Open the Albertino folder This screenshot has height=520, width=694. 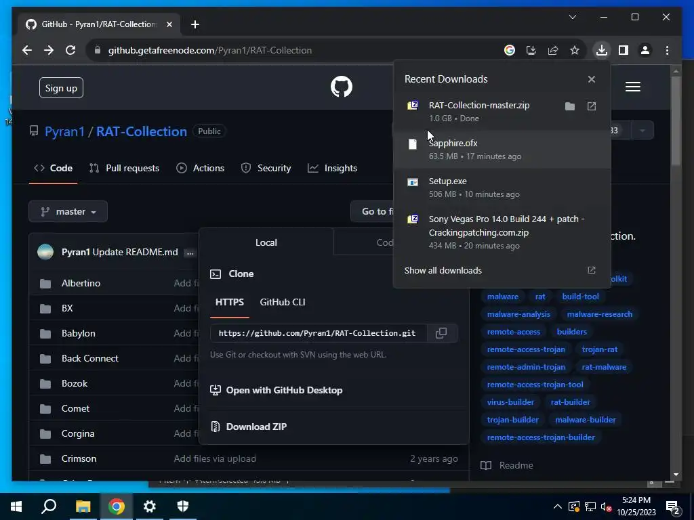[x=81, y=283]
